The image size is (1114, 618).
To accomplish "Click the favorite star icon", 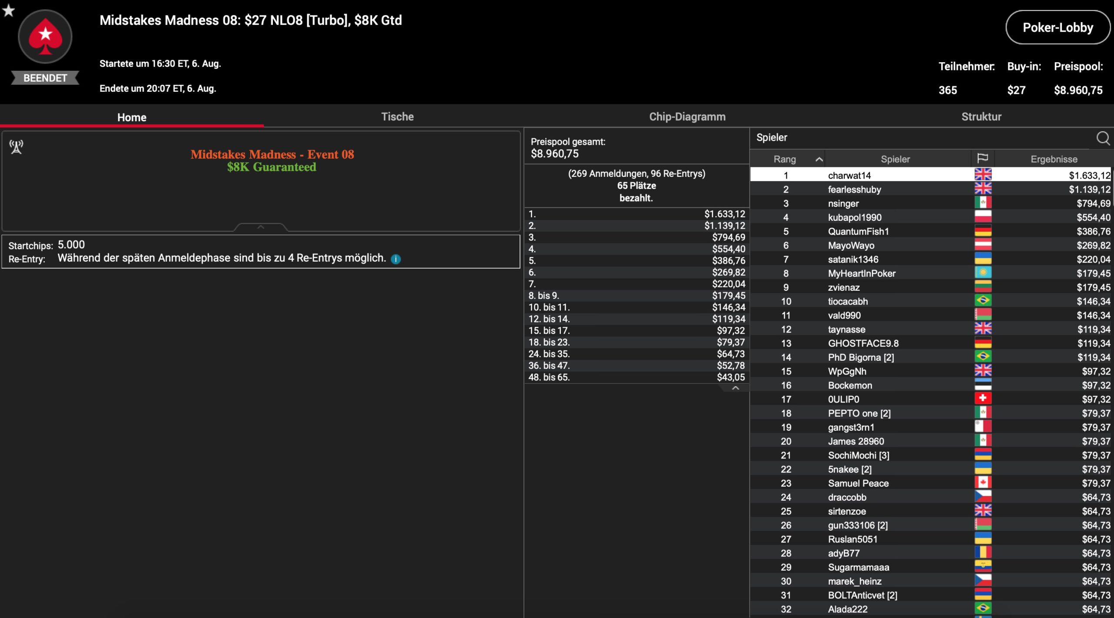I will pyautogui.click(x=8, y=10).
